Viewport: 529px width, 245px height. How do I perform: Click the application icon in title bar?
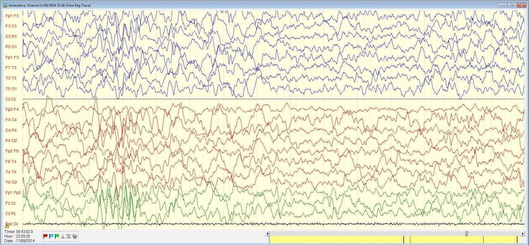(x=5, y=5)
